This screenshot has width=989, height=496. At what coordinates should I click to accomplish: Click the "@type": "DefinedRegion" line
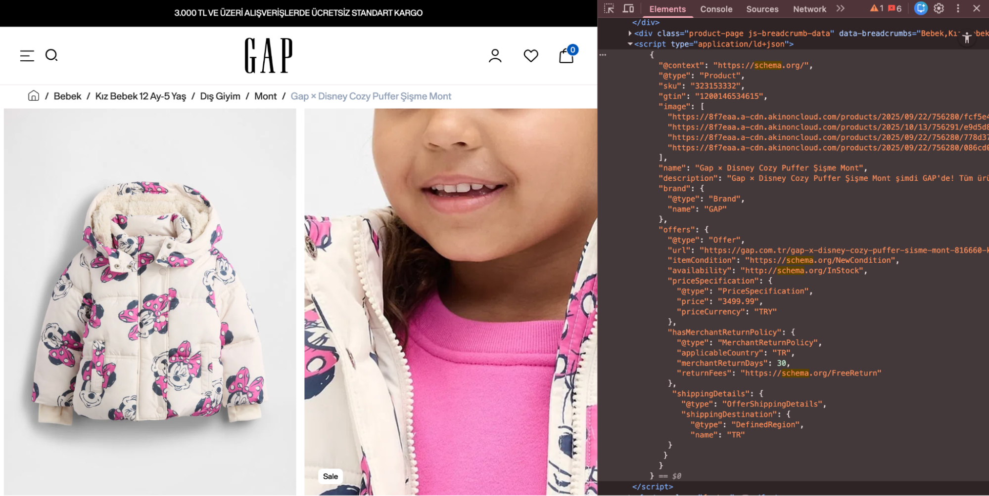(x=747, y=425)
